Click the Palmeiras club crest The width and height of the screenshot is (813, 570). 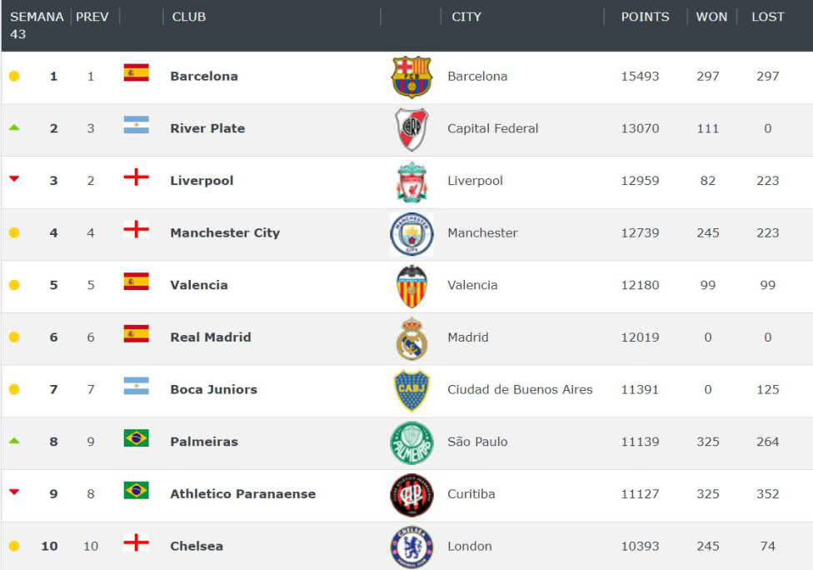[x=411, y=442]
